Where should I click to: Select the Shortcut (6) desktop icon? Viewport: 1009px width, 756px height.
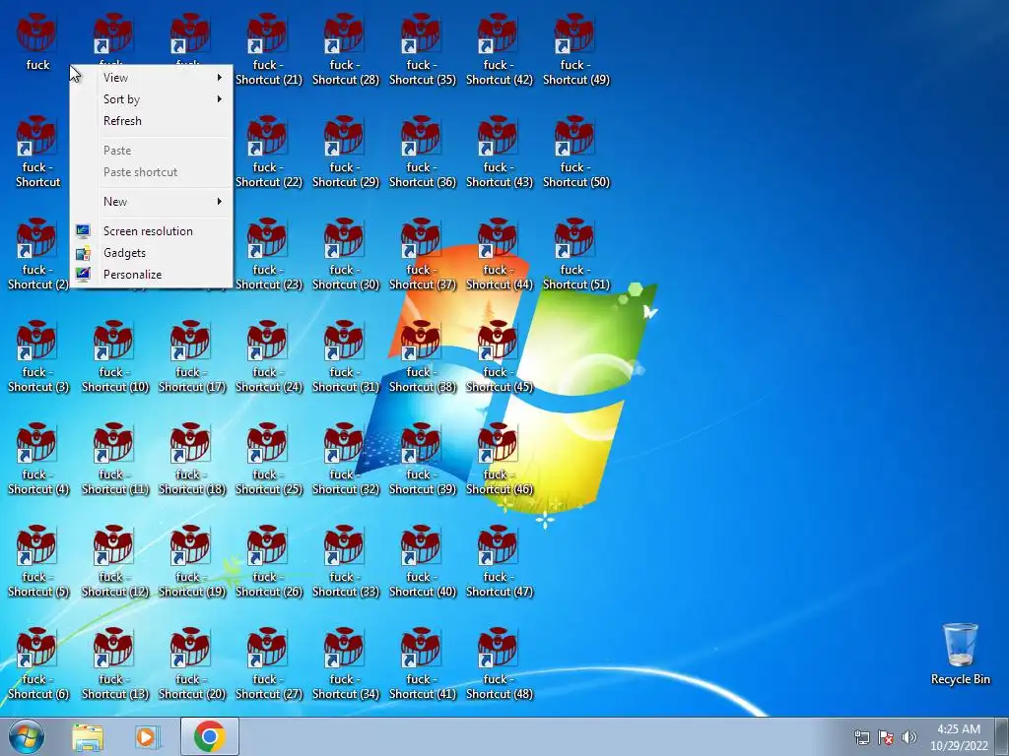pos(38,664)
